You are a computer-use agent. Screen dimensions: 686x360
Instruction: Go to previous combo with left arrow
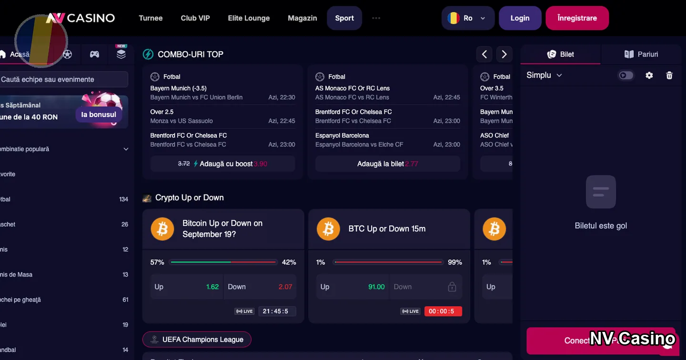484,54
